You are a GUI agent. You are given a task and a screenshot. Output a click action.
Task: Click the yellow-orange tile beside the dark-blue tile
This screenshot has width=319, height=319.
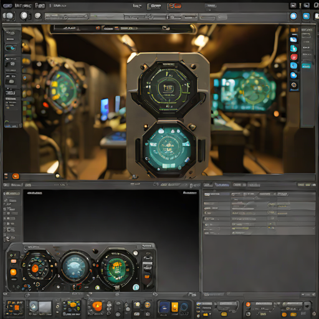click(x=174, y=307)
